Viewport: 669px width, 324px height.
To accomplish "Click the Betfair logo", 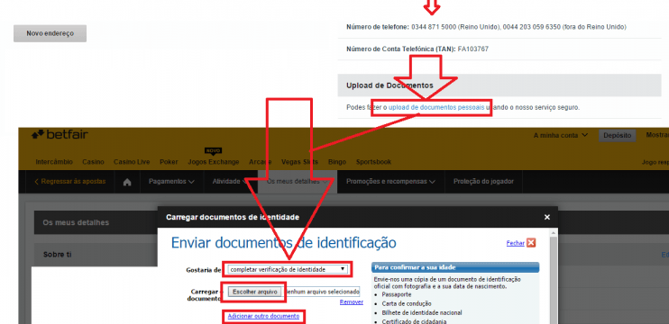I will [x=60, y=135].
